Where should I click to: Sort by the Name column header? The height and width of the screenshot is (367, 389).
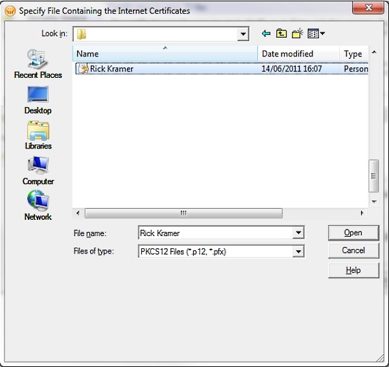pyautogui.click(x=165, y=54)
